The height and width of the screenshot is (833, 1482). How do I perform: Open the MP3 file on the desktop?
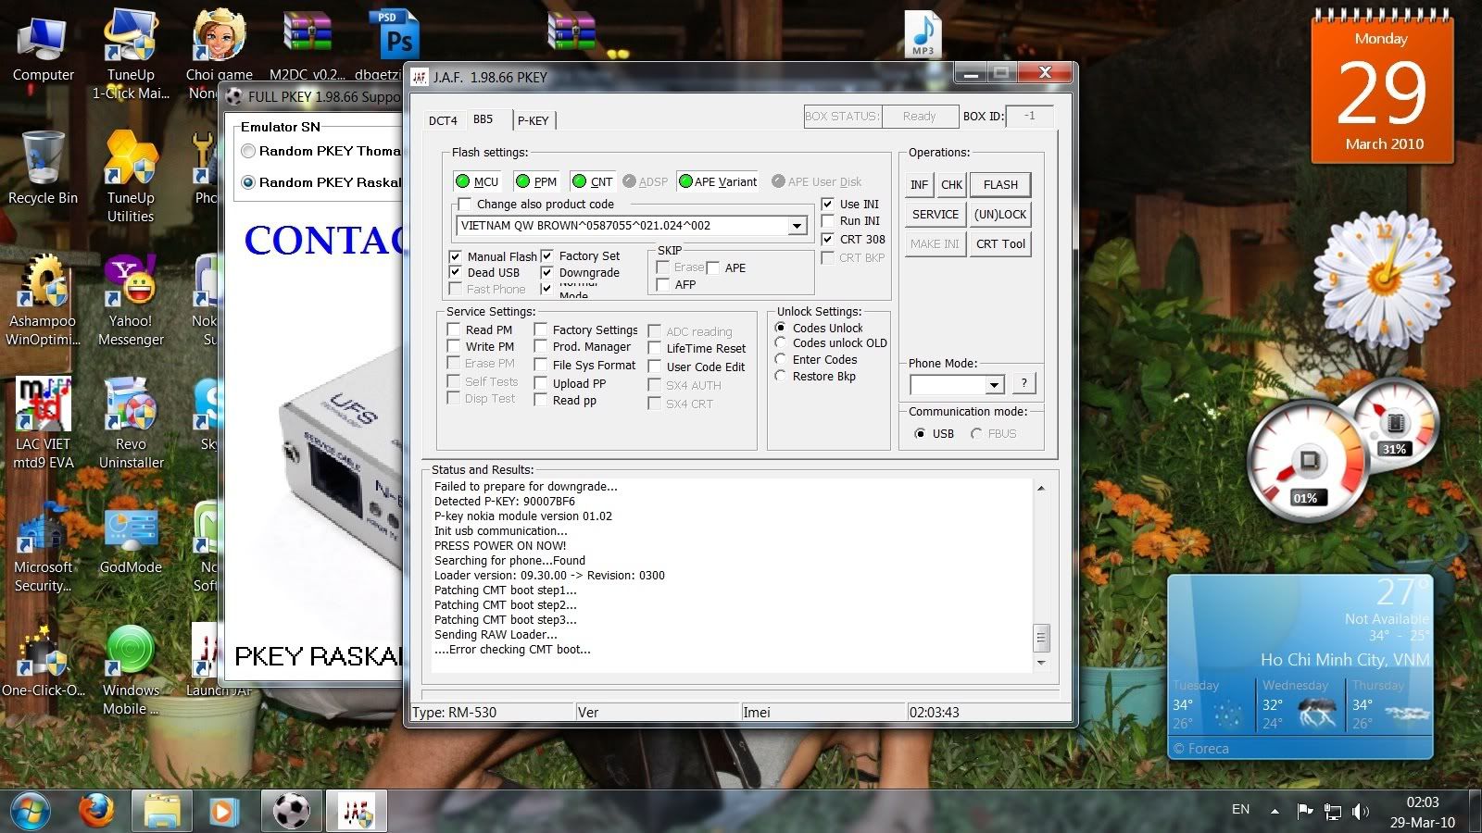(x=923, y=36)
